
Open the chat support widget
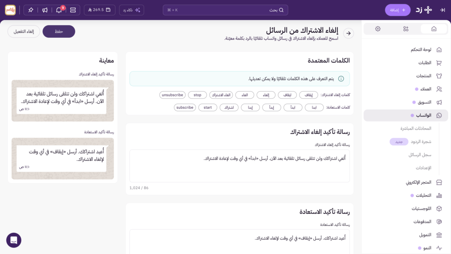(x=14, y=240)
